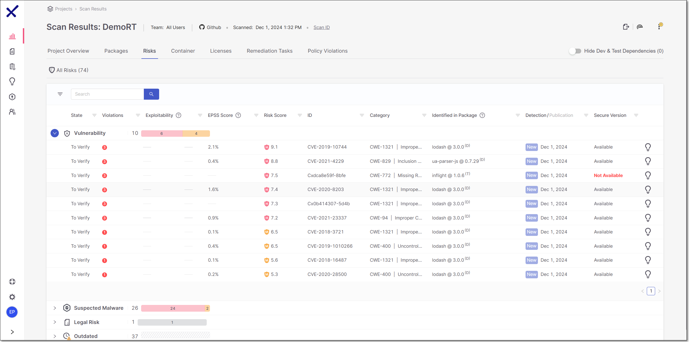Open the Remediation Tasks tab
The width and height of the screenshot is (689, 342).
click(270, 51)
